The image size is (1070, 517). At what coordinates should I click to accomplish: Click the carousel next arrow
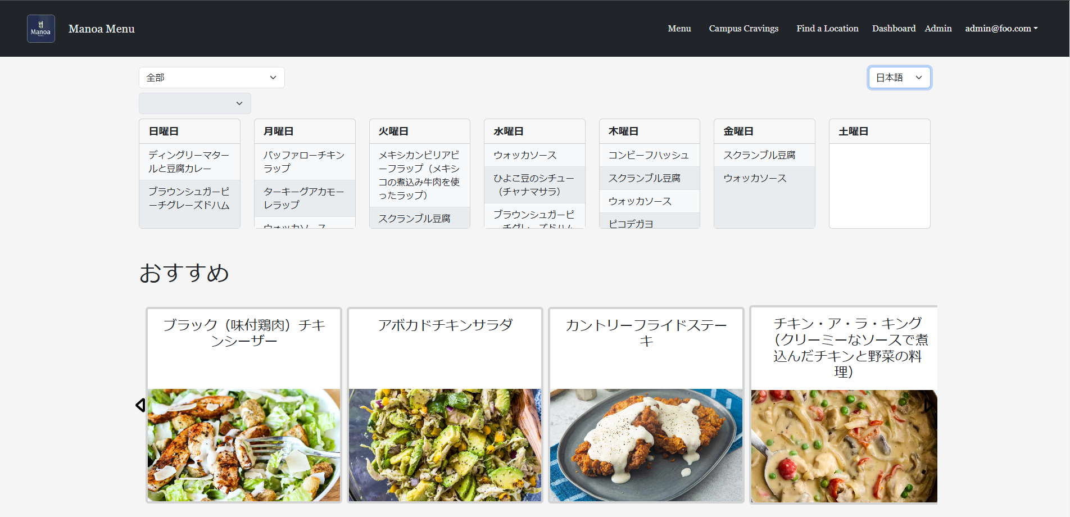(x=928, y=405)
